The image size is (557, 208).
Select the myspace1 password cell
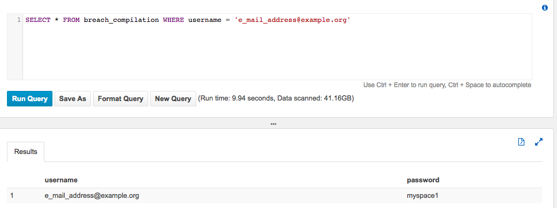point(421,196)
